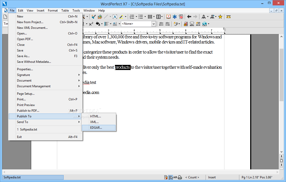
Task: Open the Document Management submenu
Action: point(46,86)
